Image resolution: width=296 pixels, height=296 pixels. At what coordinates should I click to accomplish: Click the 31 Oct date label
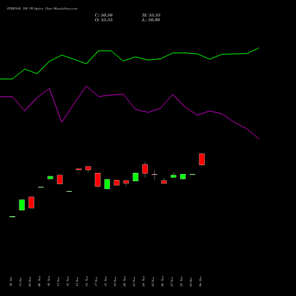21,282
